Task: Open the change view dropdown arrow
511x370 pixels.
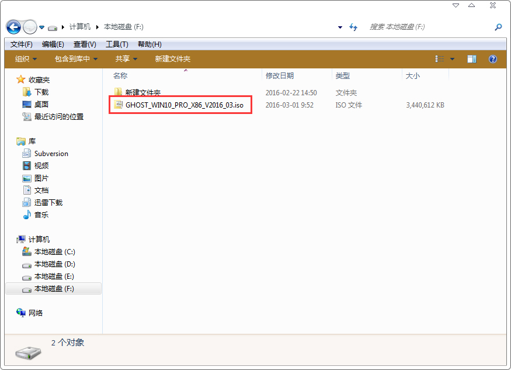Action: click(452, 58)
